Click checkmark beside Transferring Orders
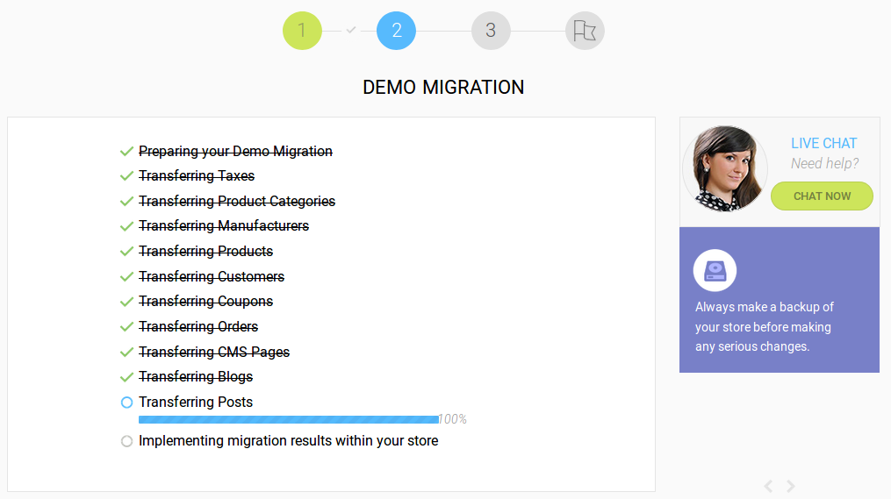891x499 pixels. click(126, 327)
